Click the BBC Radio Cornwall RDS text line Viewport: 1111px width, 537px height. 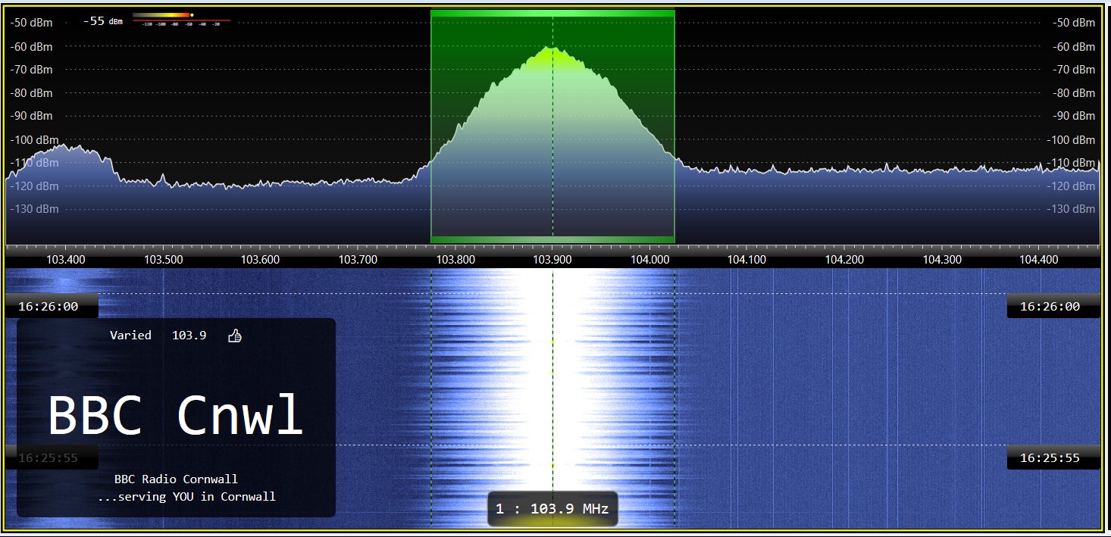177,479
